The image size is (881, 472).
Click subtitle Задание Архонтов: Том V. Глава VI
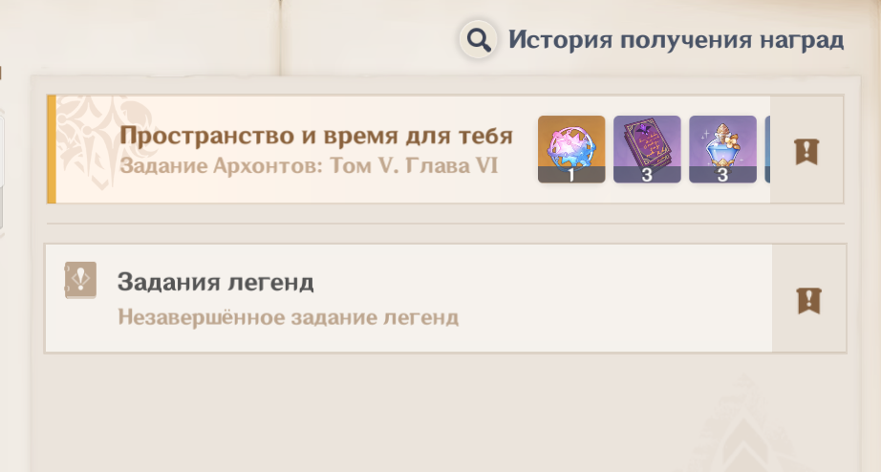[309, 165]
